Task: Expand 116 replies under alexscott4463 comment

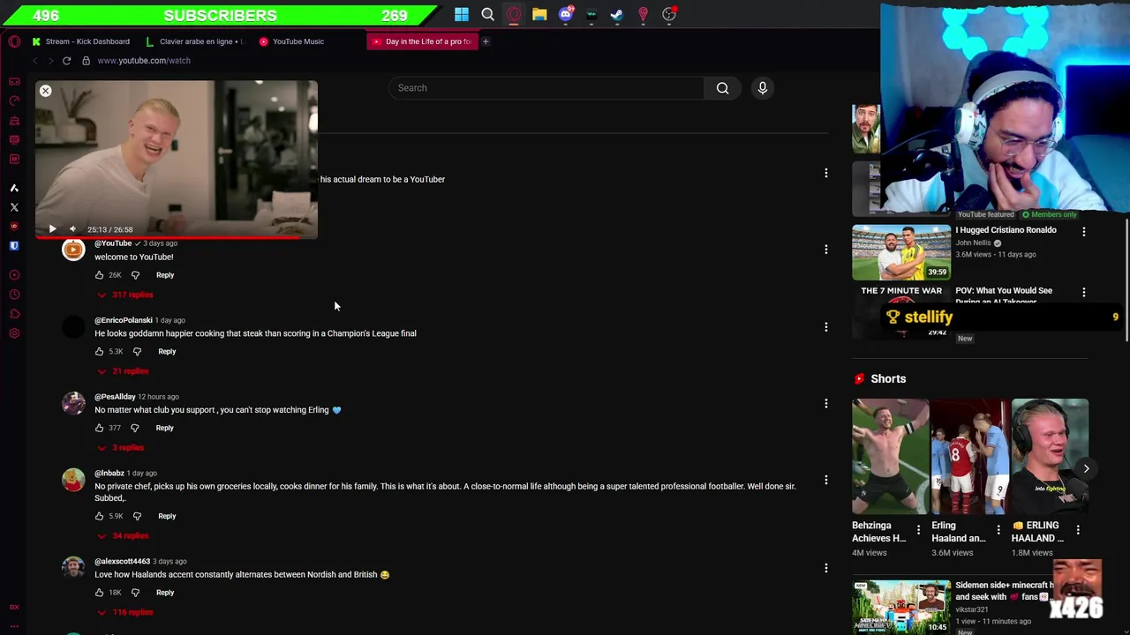Action: point(125,612)
